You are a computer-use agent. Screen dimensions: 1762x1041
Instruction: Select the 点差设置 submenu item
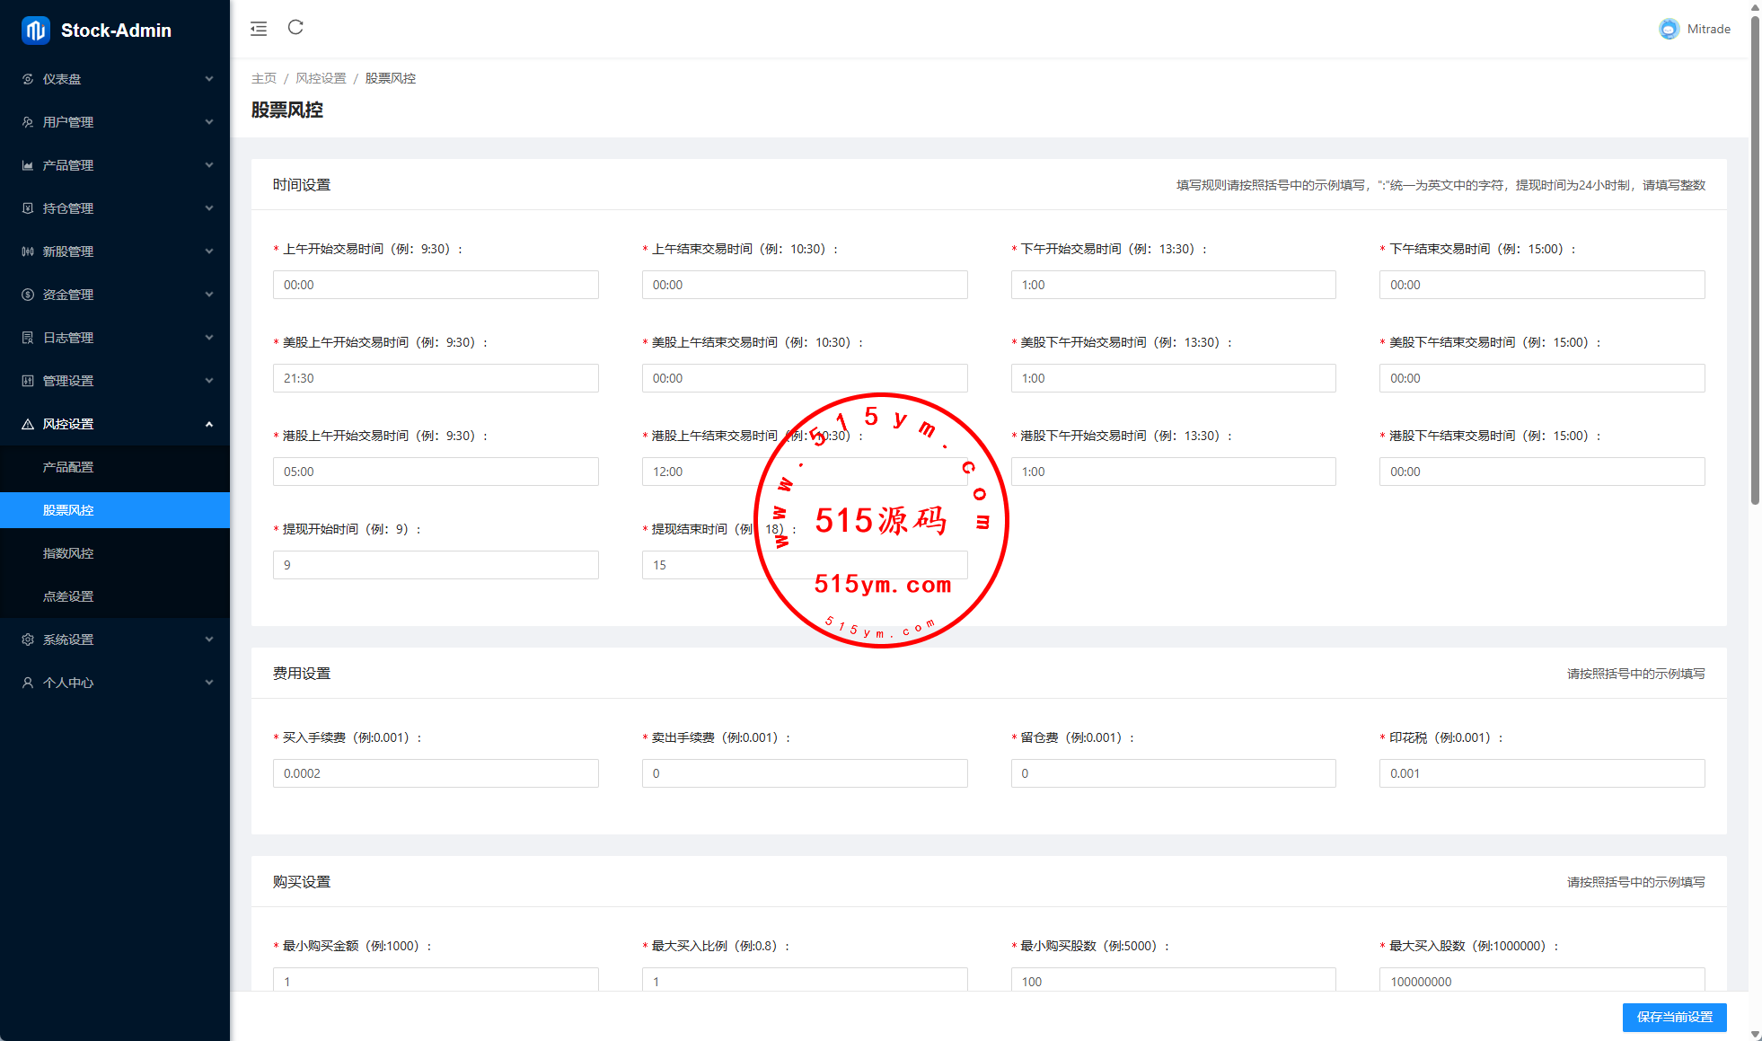pyautogui.click(x=68, y=596)
